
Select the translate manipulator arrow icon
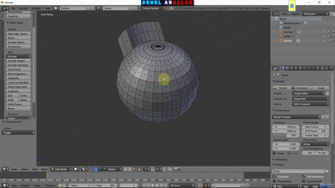point(96,169)
